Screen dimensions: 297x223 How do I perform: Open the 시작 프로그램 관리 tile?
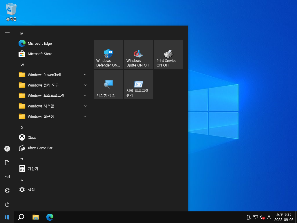[138, 84]
